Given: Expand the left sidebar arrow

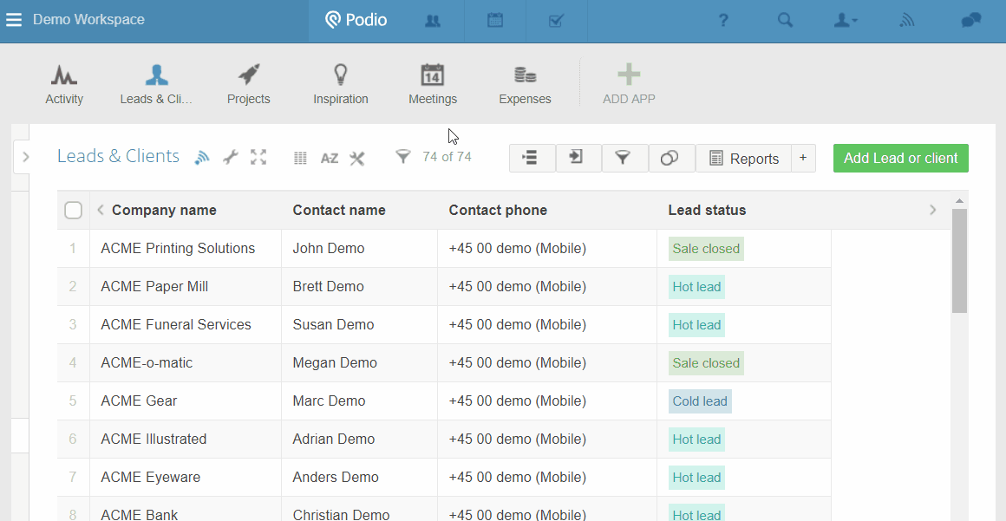Looking at the screenshot, I should pyautogui.click(x=25, y=157).
